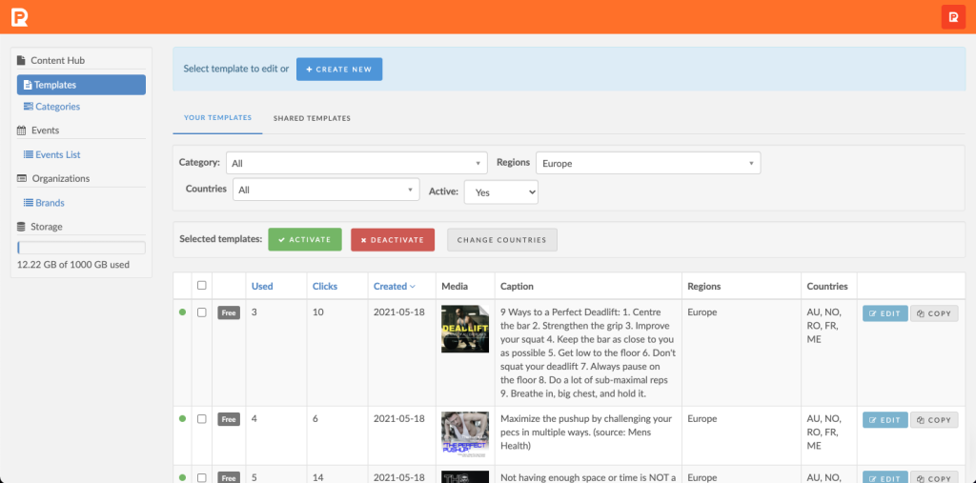The image size is (976, 483).
Task: Copy the deadlift template
Action: [934, 313]
